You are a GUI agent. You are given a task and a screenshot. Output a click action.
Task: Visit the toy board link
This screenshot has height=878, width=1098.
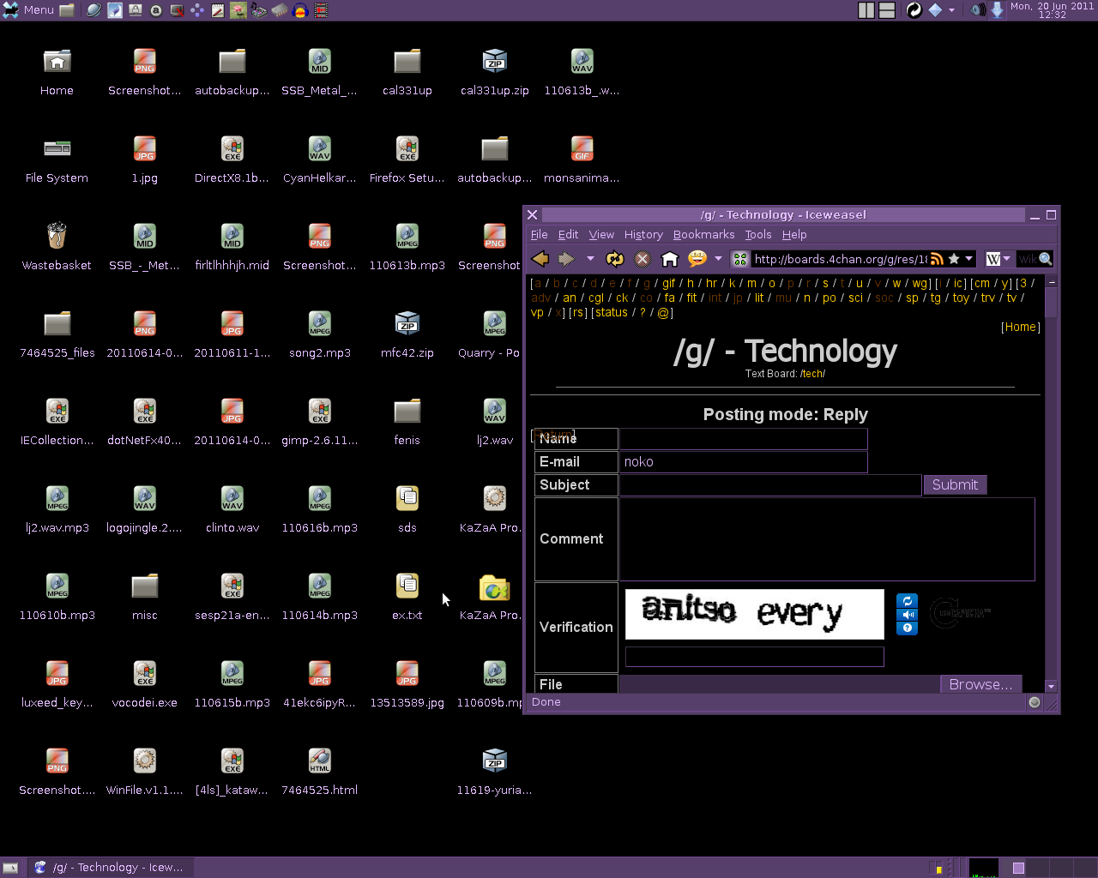tap(961, 298)
